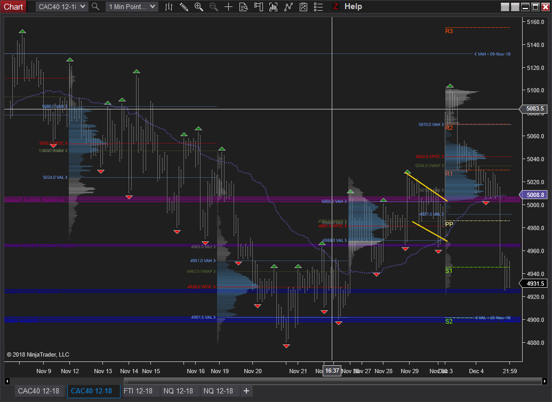
Task: Click the 4942.0 VWAP label
Action: (x=201, y=271)
